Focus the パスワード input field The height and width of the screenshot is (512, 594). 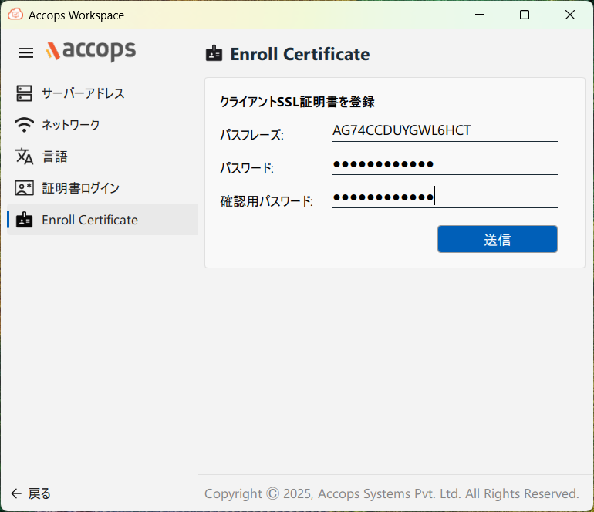click(445, 164)
